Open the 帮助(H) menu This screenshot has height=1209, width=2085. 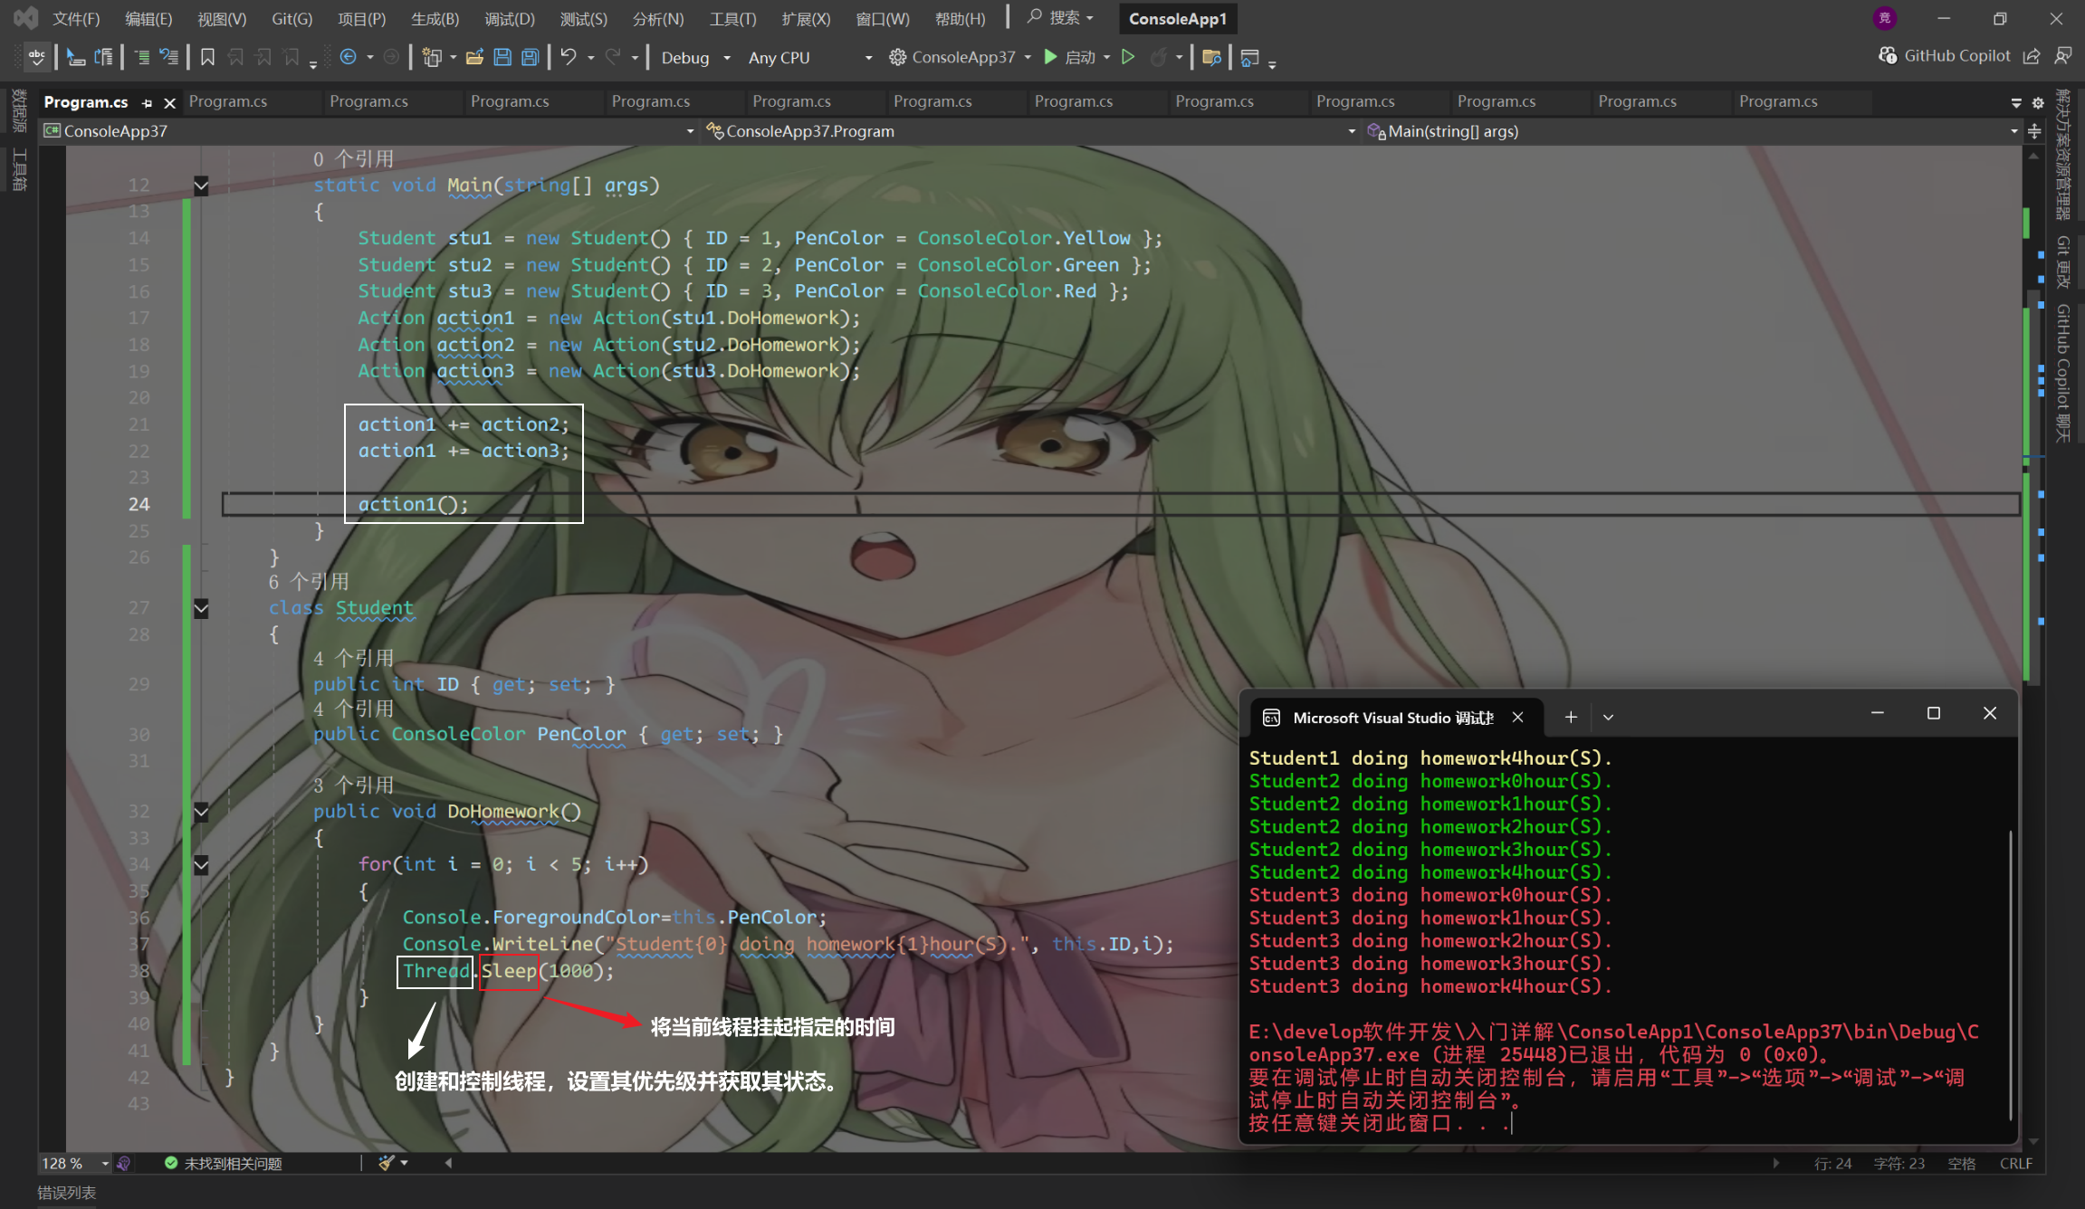[x=960, y=18]
